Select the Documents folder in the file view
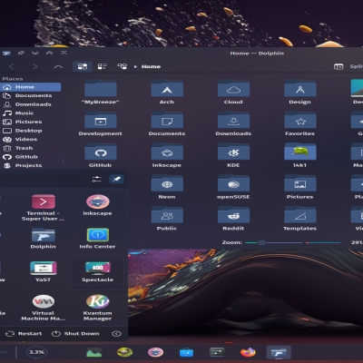Screen dimensions: 363x363 coord(167,123)
